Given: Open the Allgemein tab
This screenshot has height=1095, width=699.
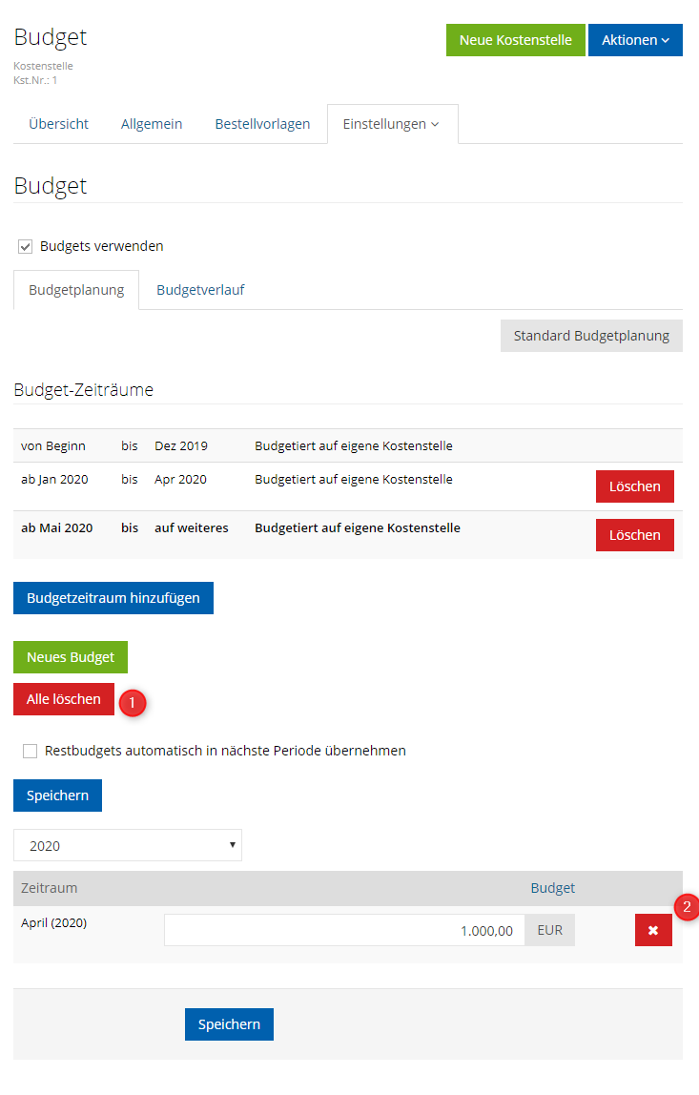Looking at the screenshot, I should tap(152, 124).
